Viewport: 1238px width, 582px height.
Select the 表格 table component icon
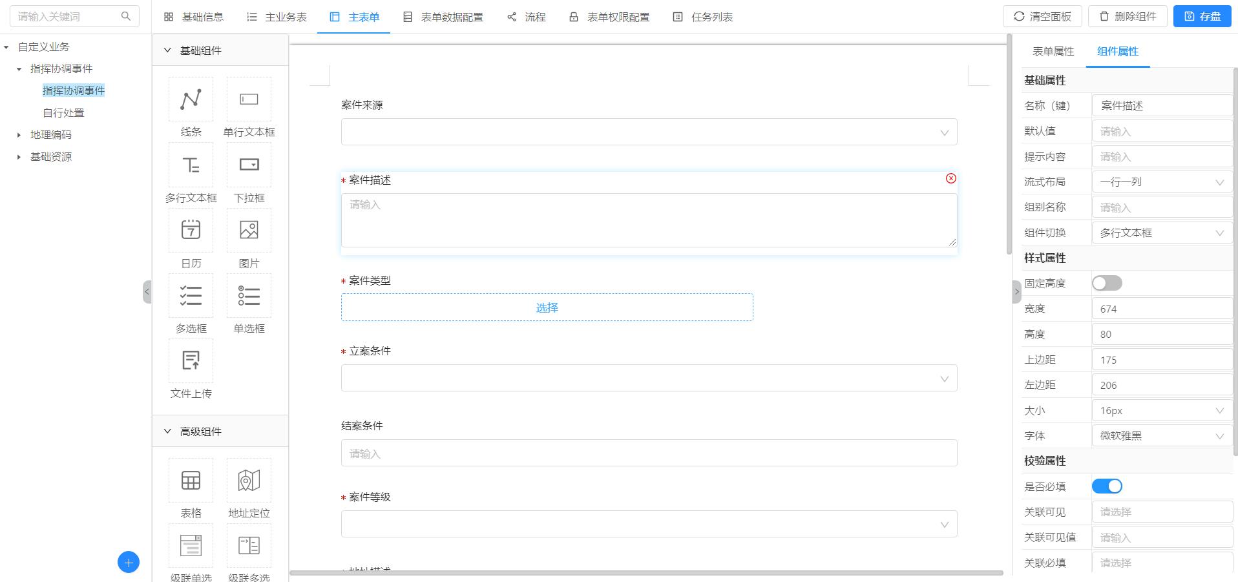[x=191, y=480]
